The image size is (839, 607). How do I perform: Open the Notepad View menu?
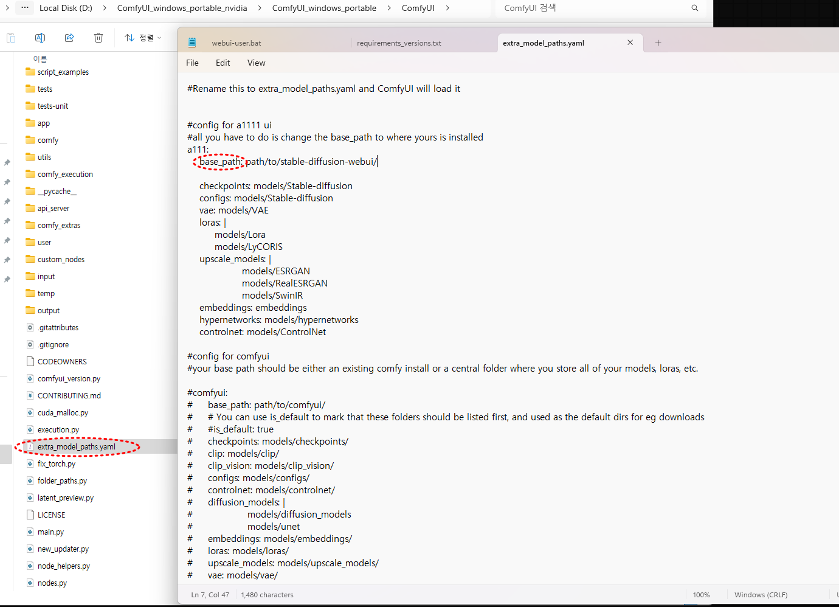pyautogui.click(x=257, y=63)
